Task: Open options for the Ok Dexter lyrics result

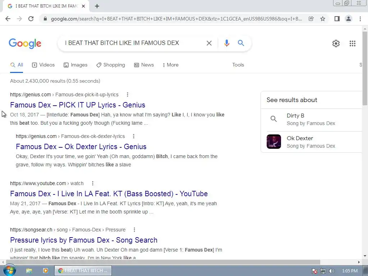Action: tap(134, 136)
